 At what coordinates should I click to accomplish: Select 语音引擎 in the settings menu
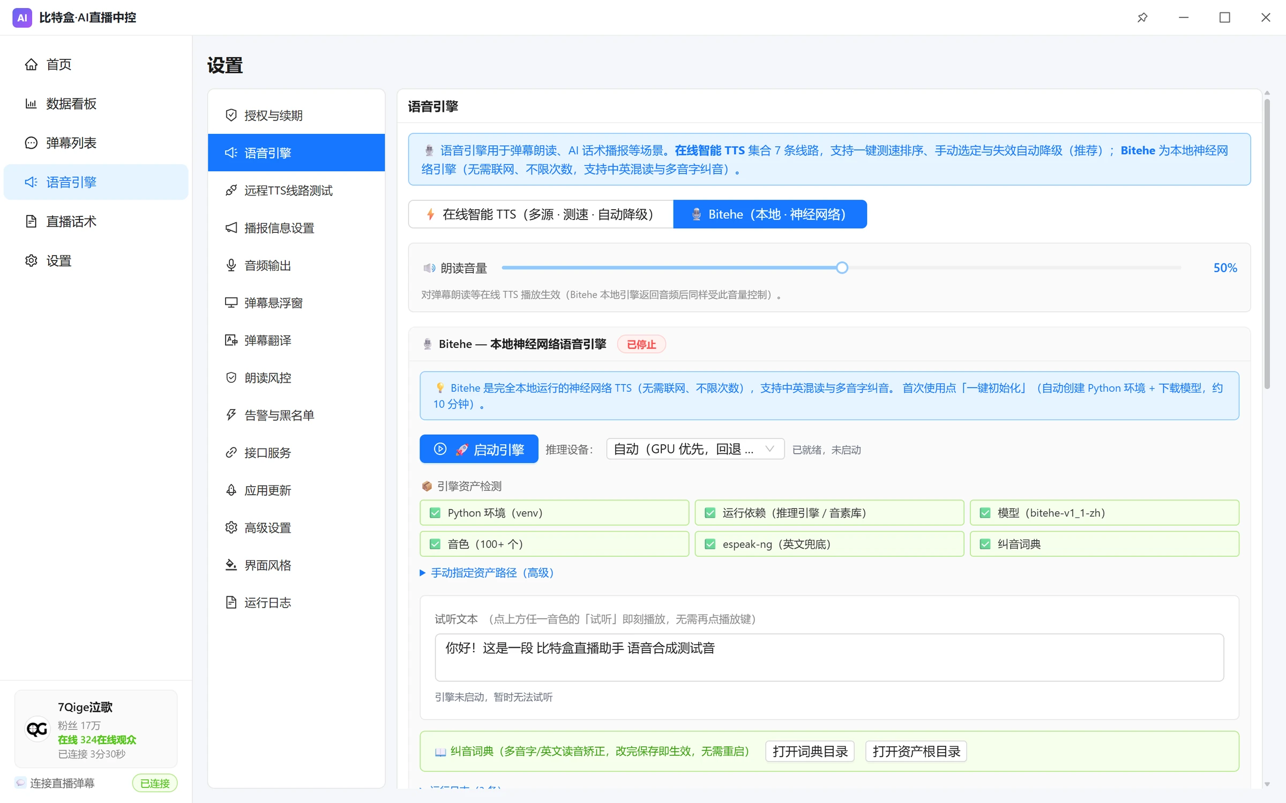296,153
